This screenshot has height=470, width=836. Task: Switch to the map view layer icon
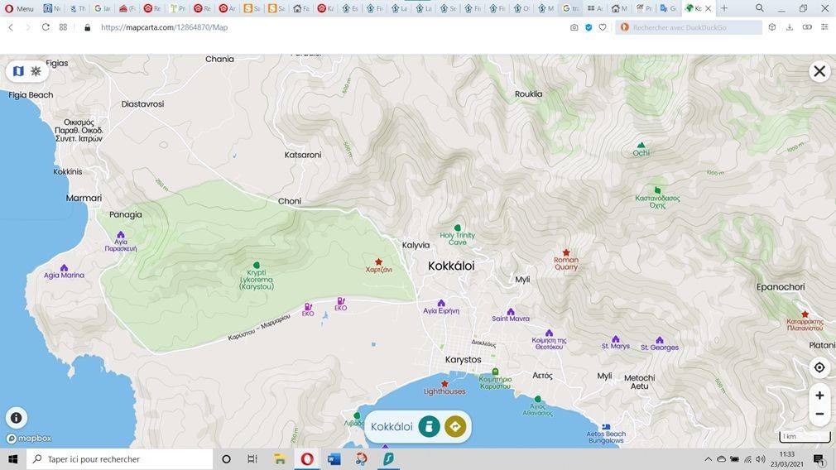click(x=18, y=71)
